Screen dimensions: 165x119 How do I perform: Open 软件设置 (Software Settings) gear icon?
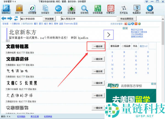(x=149, y=9)
